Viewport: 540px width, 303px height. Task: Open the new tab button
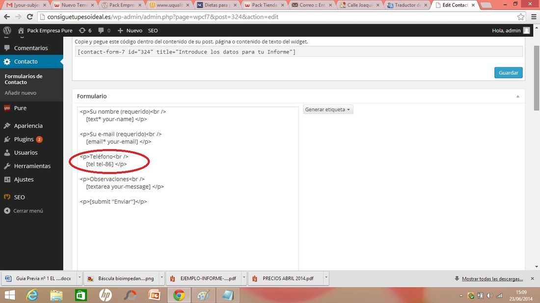[486, 5]
